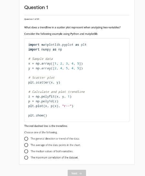
Task: Mark radio circle for maximum correlation option
Action: tap(26, 158)
